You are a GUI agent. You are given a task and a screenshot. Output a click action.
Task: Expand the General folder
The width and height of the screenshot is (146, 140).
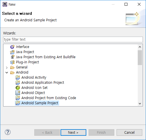[x=7, y=68]
